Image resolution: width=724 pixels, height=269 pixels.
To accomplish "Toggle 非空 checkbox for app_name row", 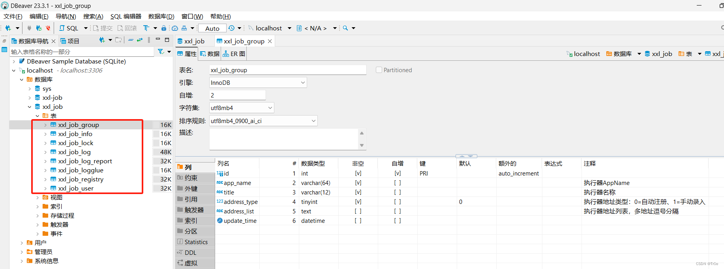I will (358, 183).
